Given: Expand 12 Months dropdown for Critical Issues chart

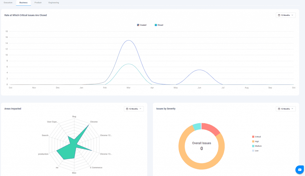Looking at the screenshot, I should [286, 15].
